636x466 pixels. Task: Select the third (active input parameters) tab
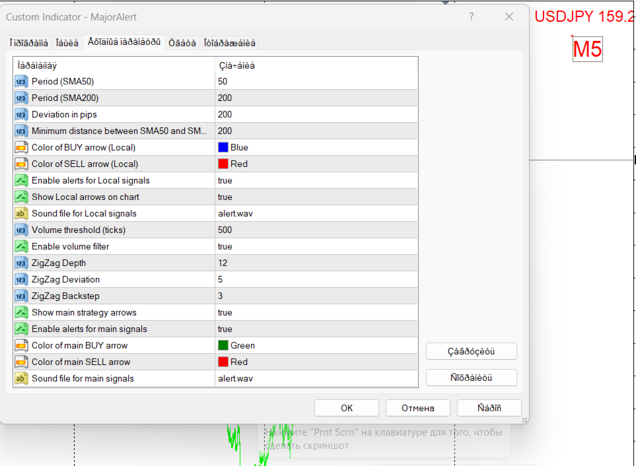point(124,42)
